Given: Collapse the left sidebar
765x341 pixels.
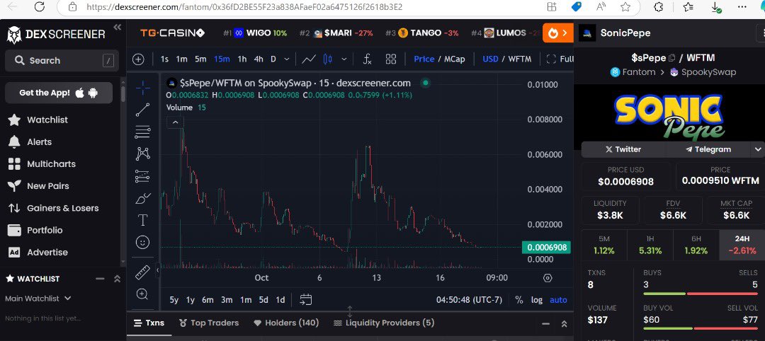Looking at the screenshot, I should tap(117, 28).
